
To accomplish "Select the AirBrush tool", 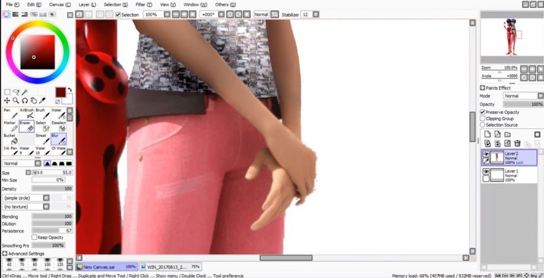I will 26,114.
